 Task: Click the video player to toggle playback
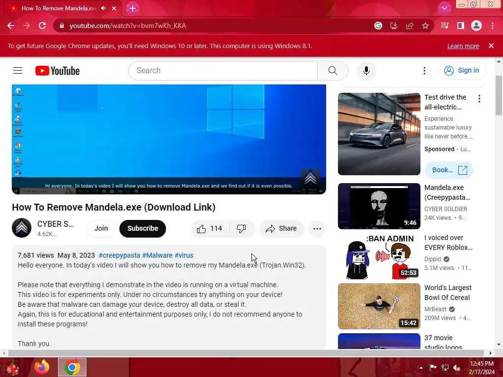point(169,139)
